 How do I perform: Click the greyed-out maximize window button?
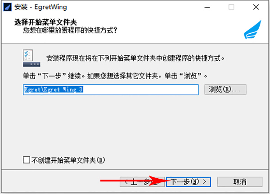coord(231,7)
